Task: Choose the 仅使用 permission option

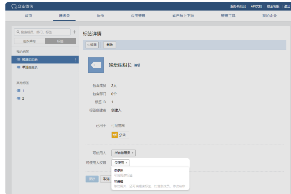Action: (x=119, y=171)
